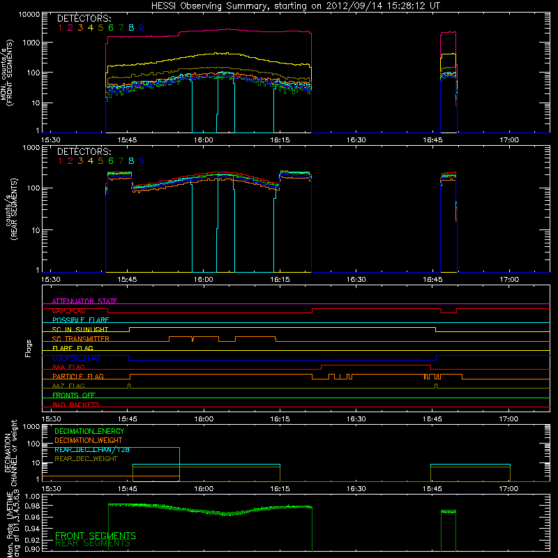Click REAR SEGMENTS label in livetime plot
The width and height of the screenshot is (558, 558).
pyautogui.click(x=93, y=543)
